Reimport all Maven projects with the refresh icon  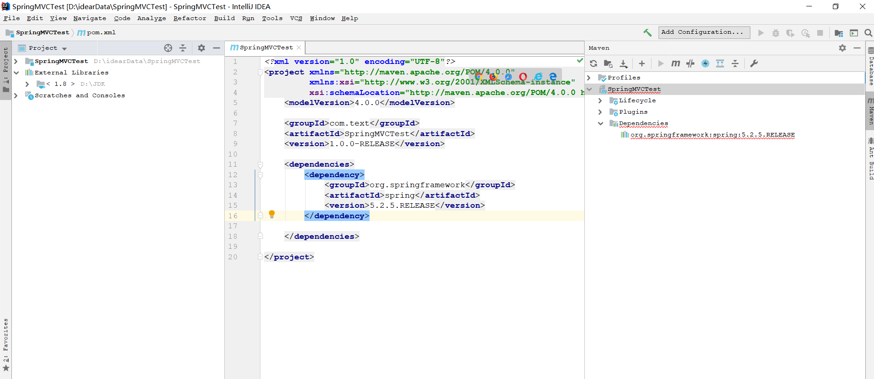[x=593, y=63]
